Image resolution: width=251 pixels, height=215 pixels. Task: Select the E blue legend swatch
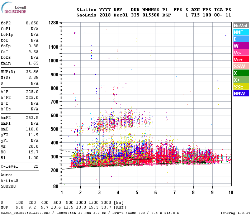(x=241, y=39)
